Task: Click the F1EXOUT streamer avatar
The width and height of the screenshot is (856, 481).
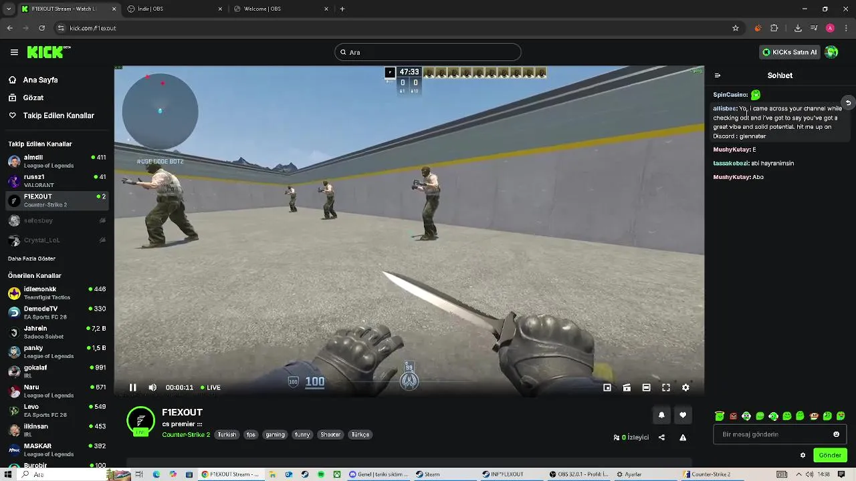Action: [140, 420]
